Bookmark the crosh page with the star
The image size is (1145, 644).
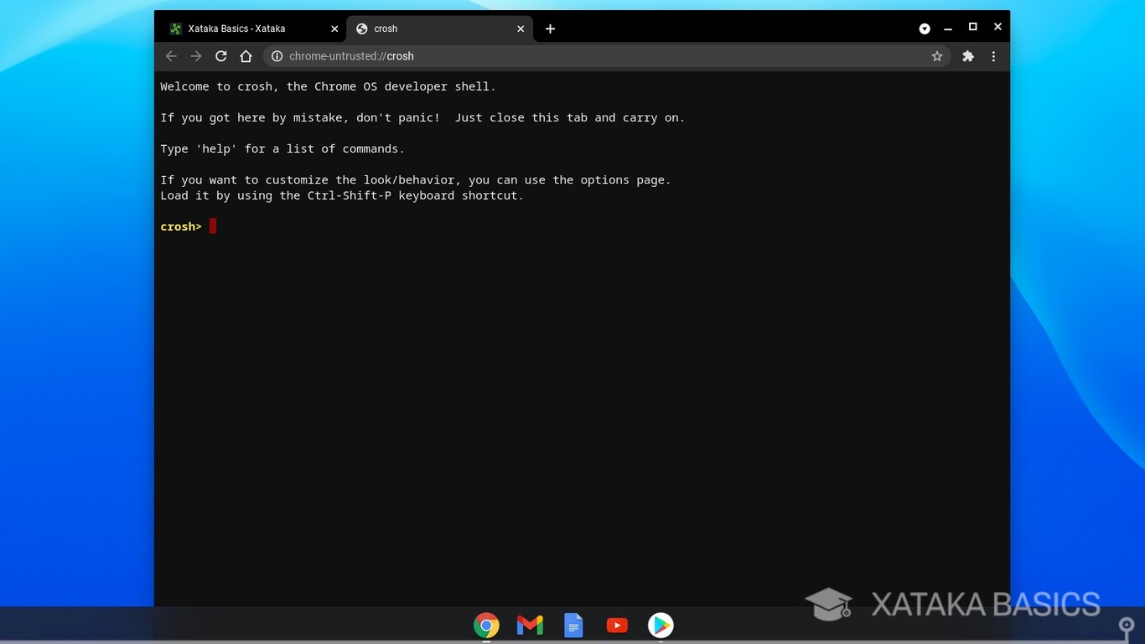click(937, 56)
